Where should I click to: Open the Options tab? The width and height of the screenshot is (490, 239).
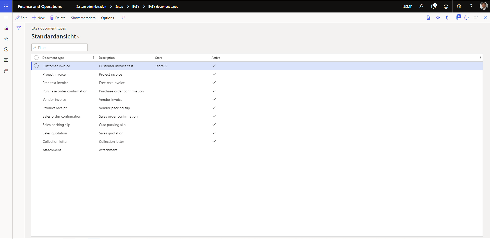point(107,18)
